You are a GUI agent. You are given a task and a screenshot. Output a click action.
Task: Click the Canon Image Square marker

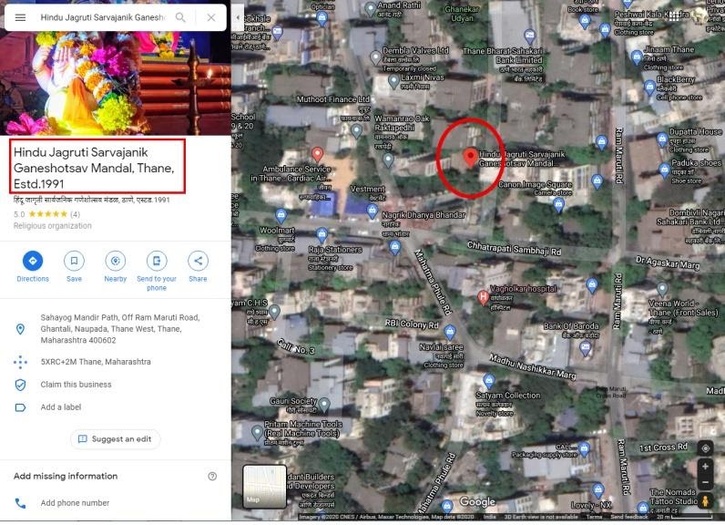point(558,204)
